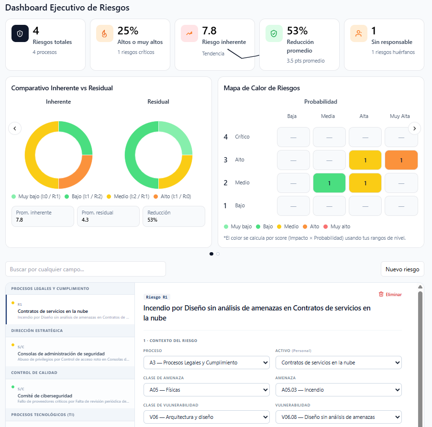Click the Reducción 53% box
Viewport: 432px width, 427px height.
tap(174, 216)
